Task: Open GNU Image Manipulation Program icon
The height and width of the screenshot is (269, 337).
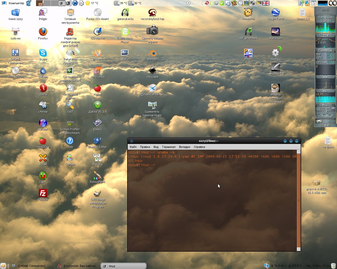Action: (97, 194)
